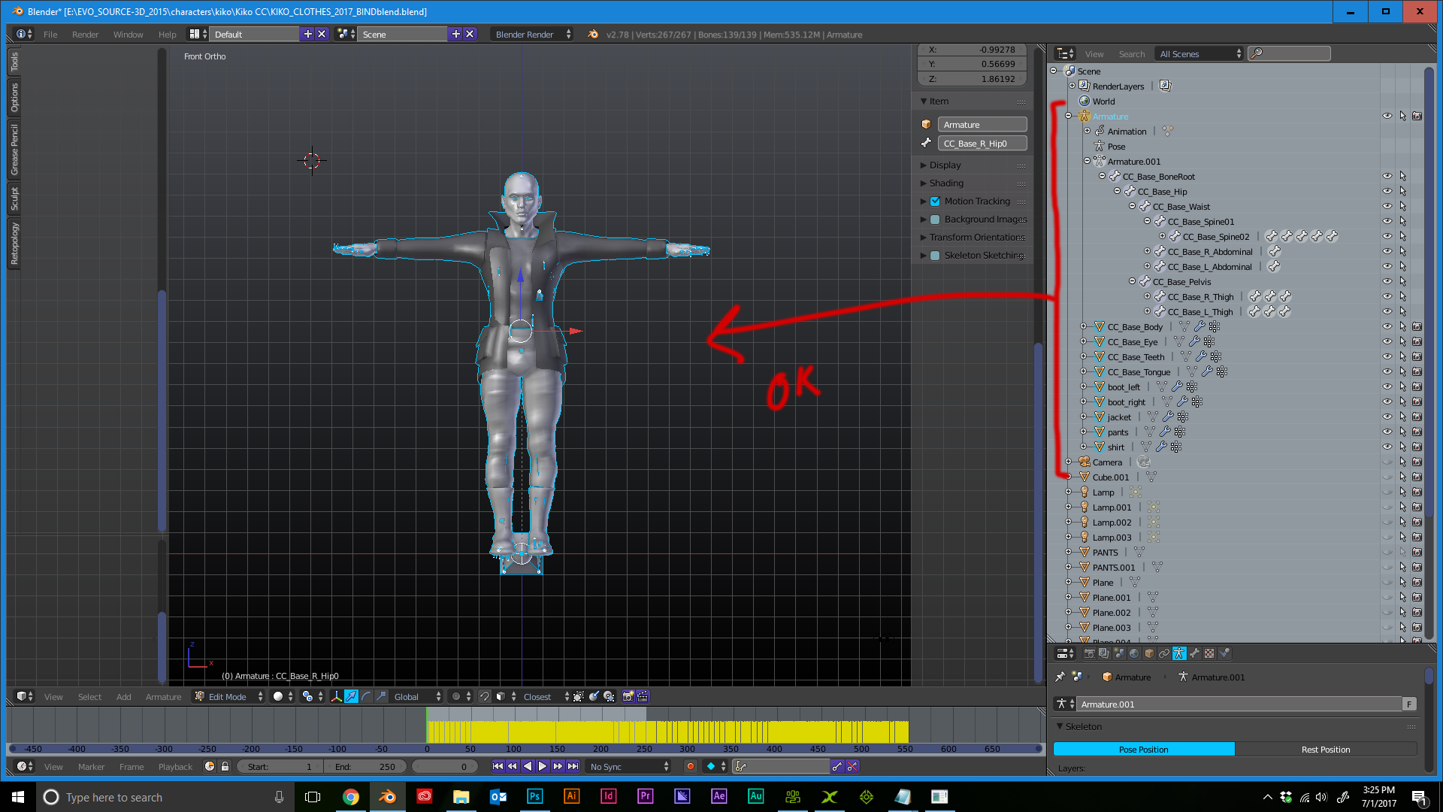The image size is (1443, 812).
Task: Open the Constraints properties tab chain icon
Action: [x=1164, y=653]
